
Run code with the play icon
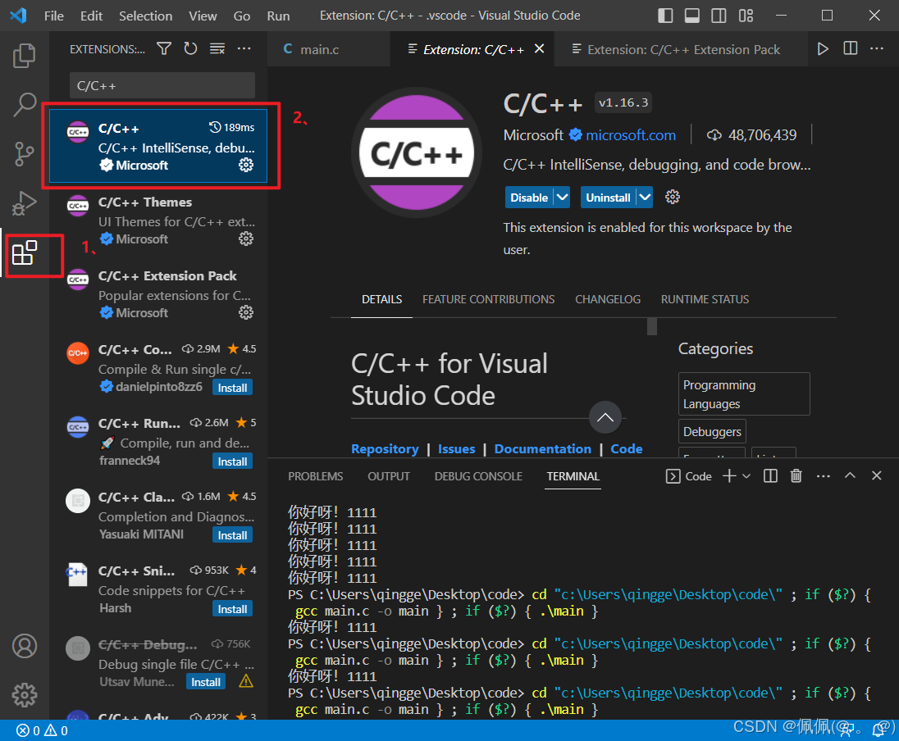823,48
